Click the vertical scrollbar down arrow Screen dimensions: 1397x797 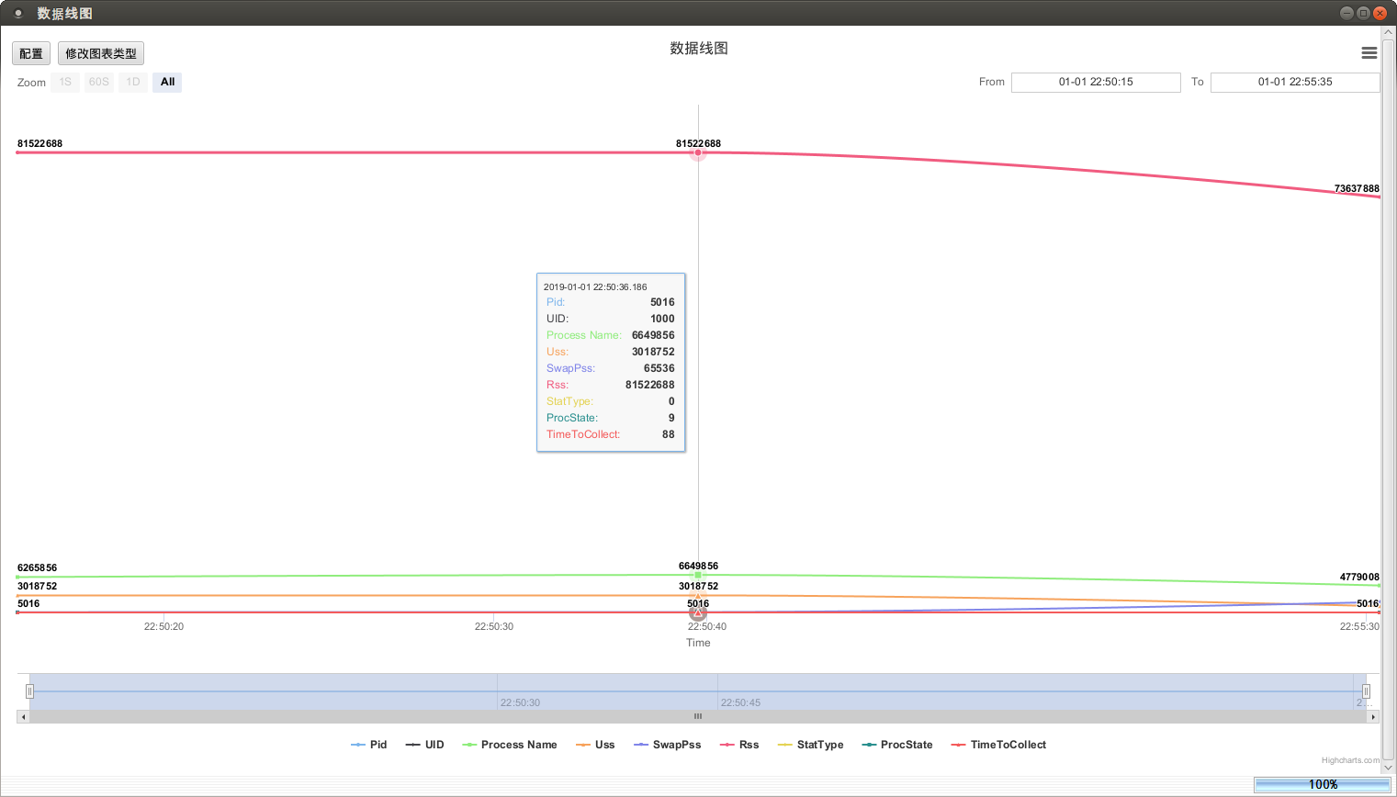pos(1389,768)
